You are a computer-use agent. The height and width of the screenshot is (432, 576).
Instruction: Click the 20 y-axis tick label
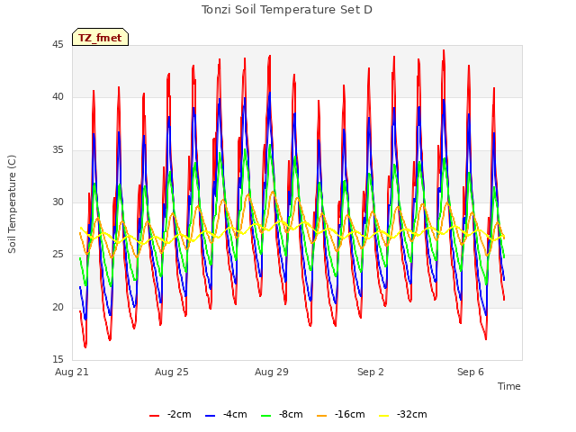[x=58, y=307]
